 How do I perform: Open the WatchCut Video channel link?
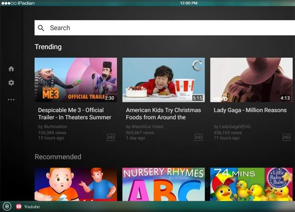coord(144,126)
